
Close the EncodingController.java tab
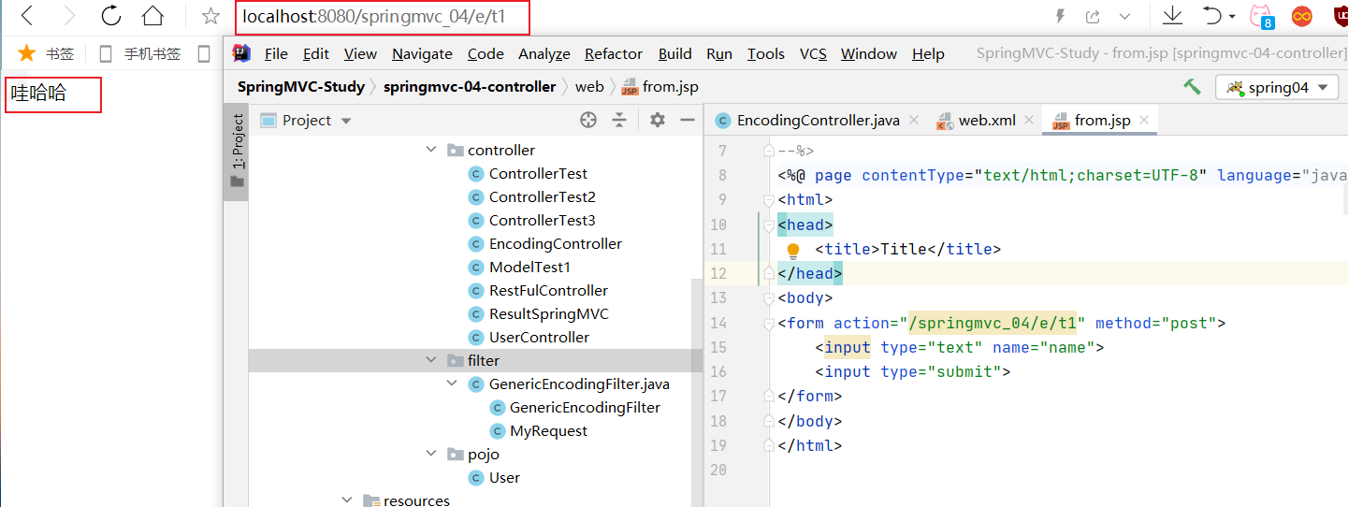click(x=914, y=121)
